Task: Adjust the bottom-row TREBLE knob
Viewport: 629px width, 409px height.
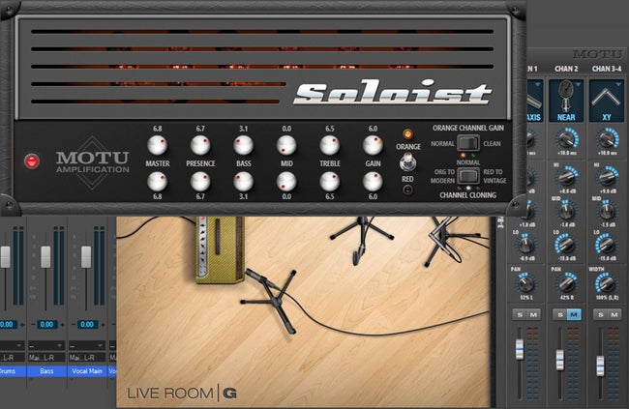Action: [330, 182]
